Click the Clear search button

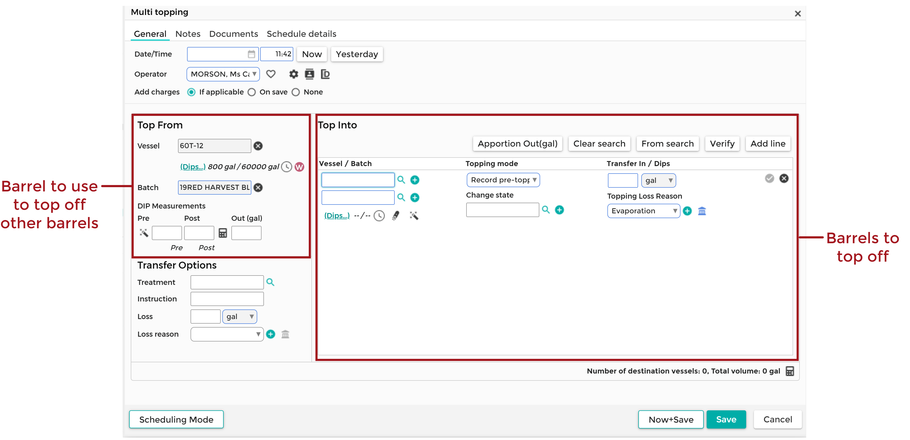[599, 143]
